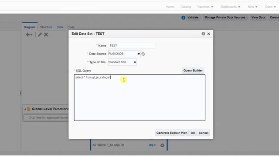Open Catalog in the top navigation
The height and width of the screenshot is (157, 279).
coord(186,7)
